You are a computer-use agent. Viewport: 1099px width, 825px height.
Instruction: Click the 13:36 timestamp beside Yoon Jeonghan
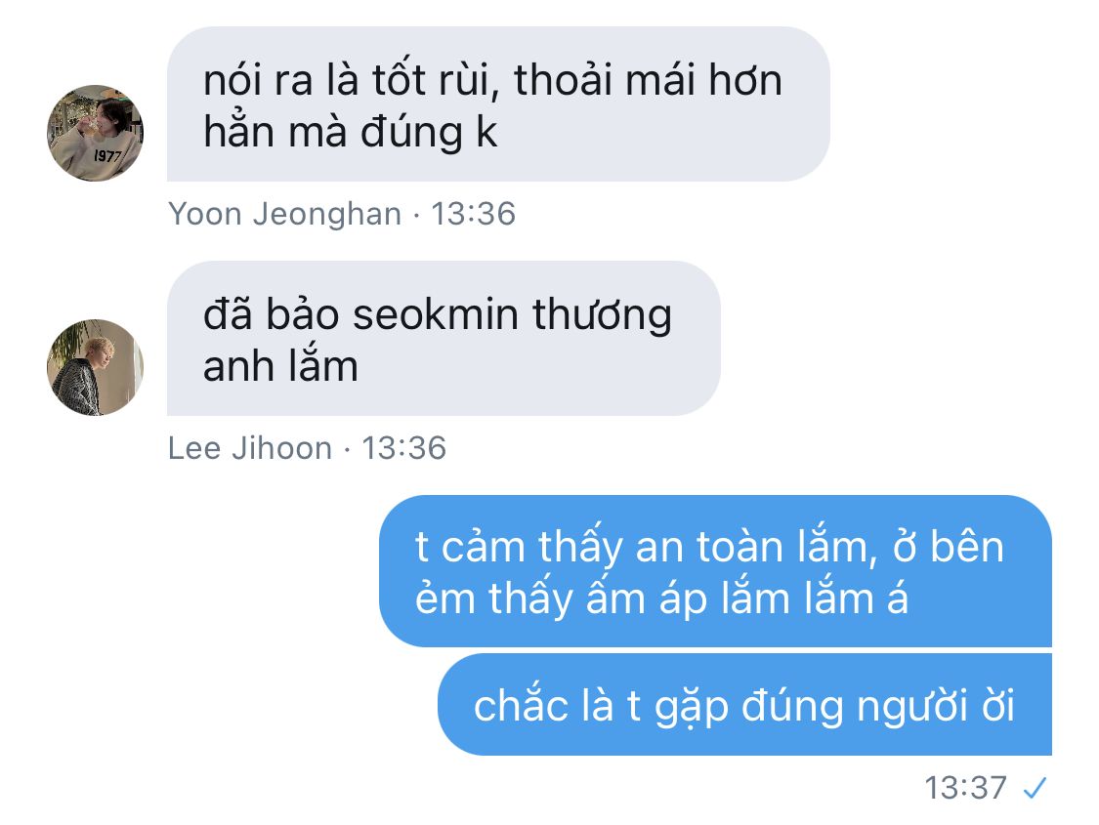click(x=473, y=214)
